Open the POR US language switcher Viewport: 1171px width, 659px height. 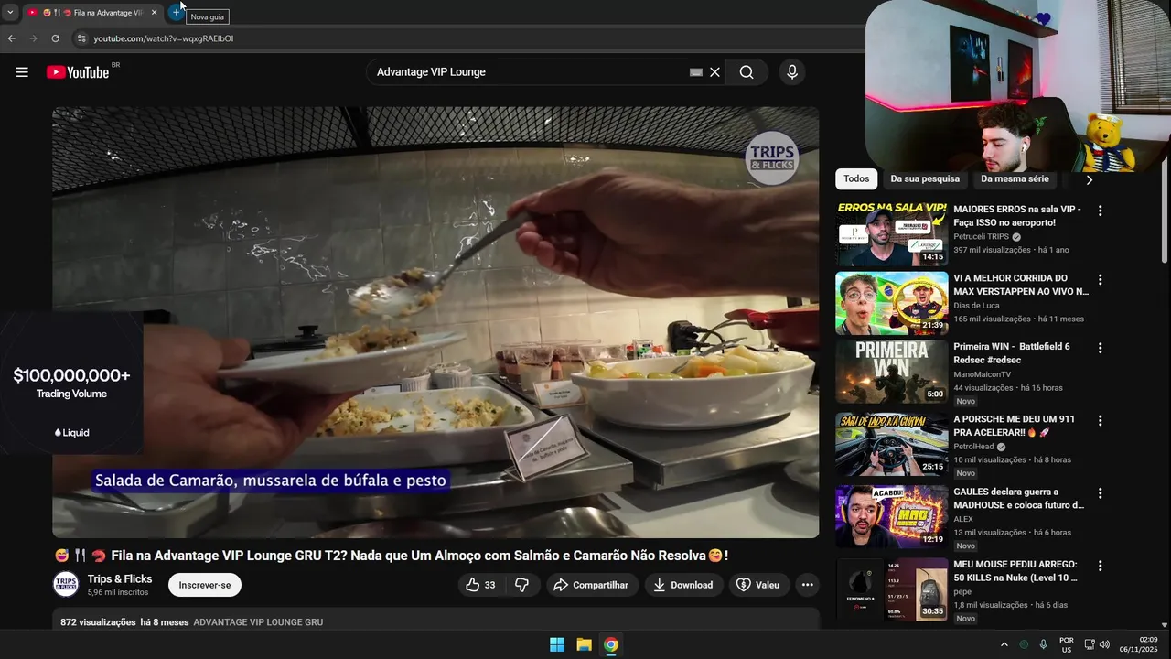(x=1066, y=644)
